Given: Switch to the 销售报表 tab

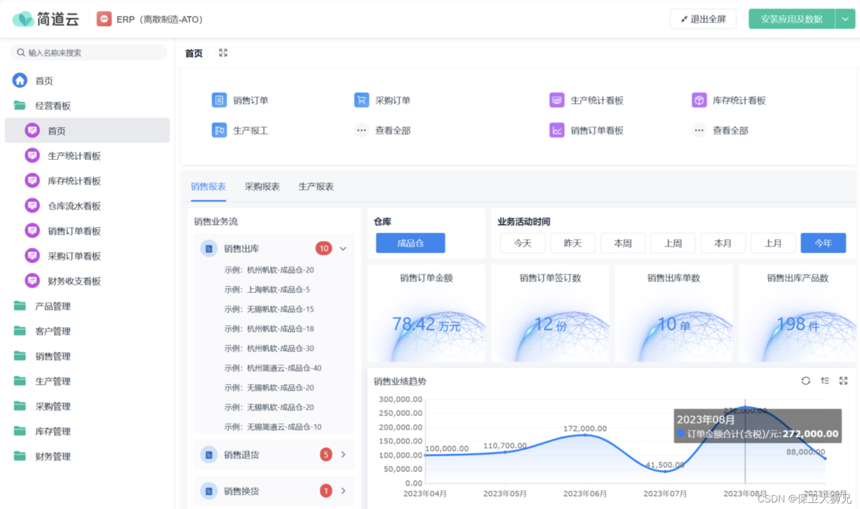Looking at the screenshot, I should [x=208, y=187].
